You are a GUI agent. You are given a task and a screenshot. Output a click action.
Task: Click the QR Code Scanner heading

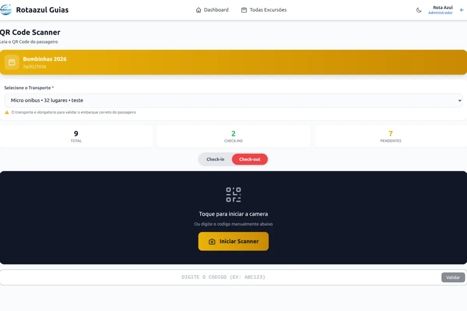coord(30,32)
